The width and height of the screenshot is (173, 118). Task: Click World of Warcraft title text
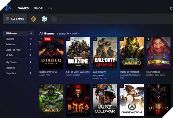[x=129, y=72]
